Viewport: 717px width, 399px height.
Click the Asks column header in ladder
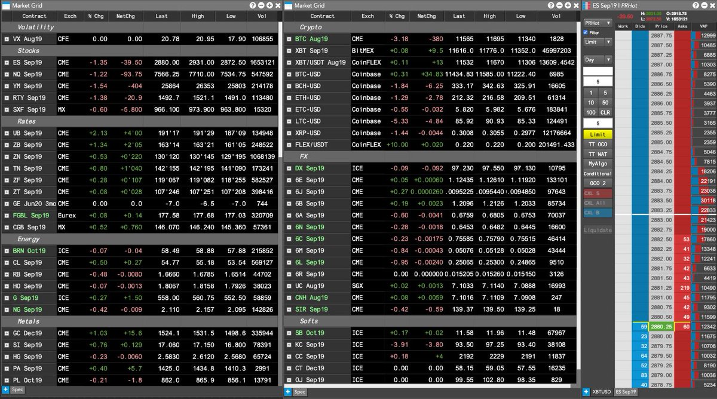[x=683, y=26]
